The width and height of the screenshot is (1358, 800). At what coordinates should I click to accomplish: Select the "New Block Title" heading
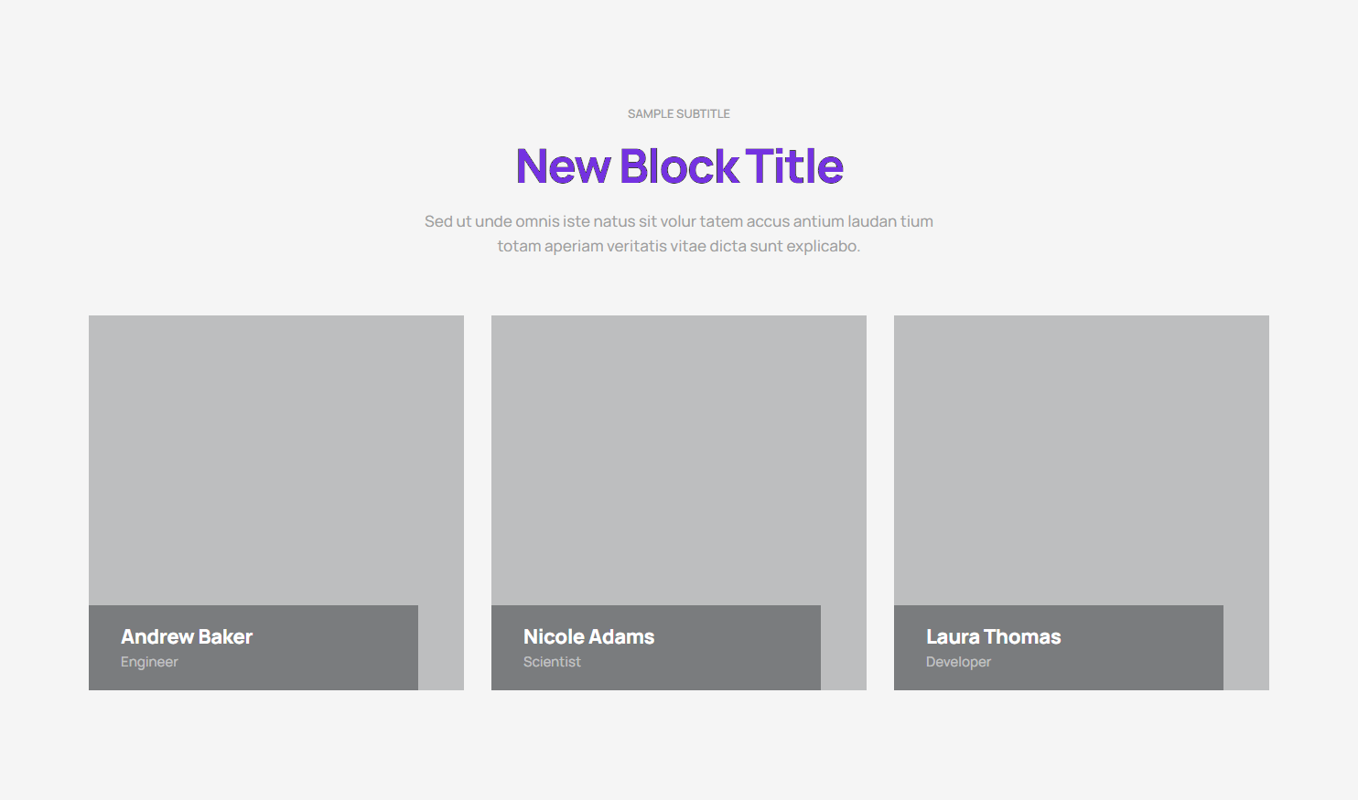679,166
